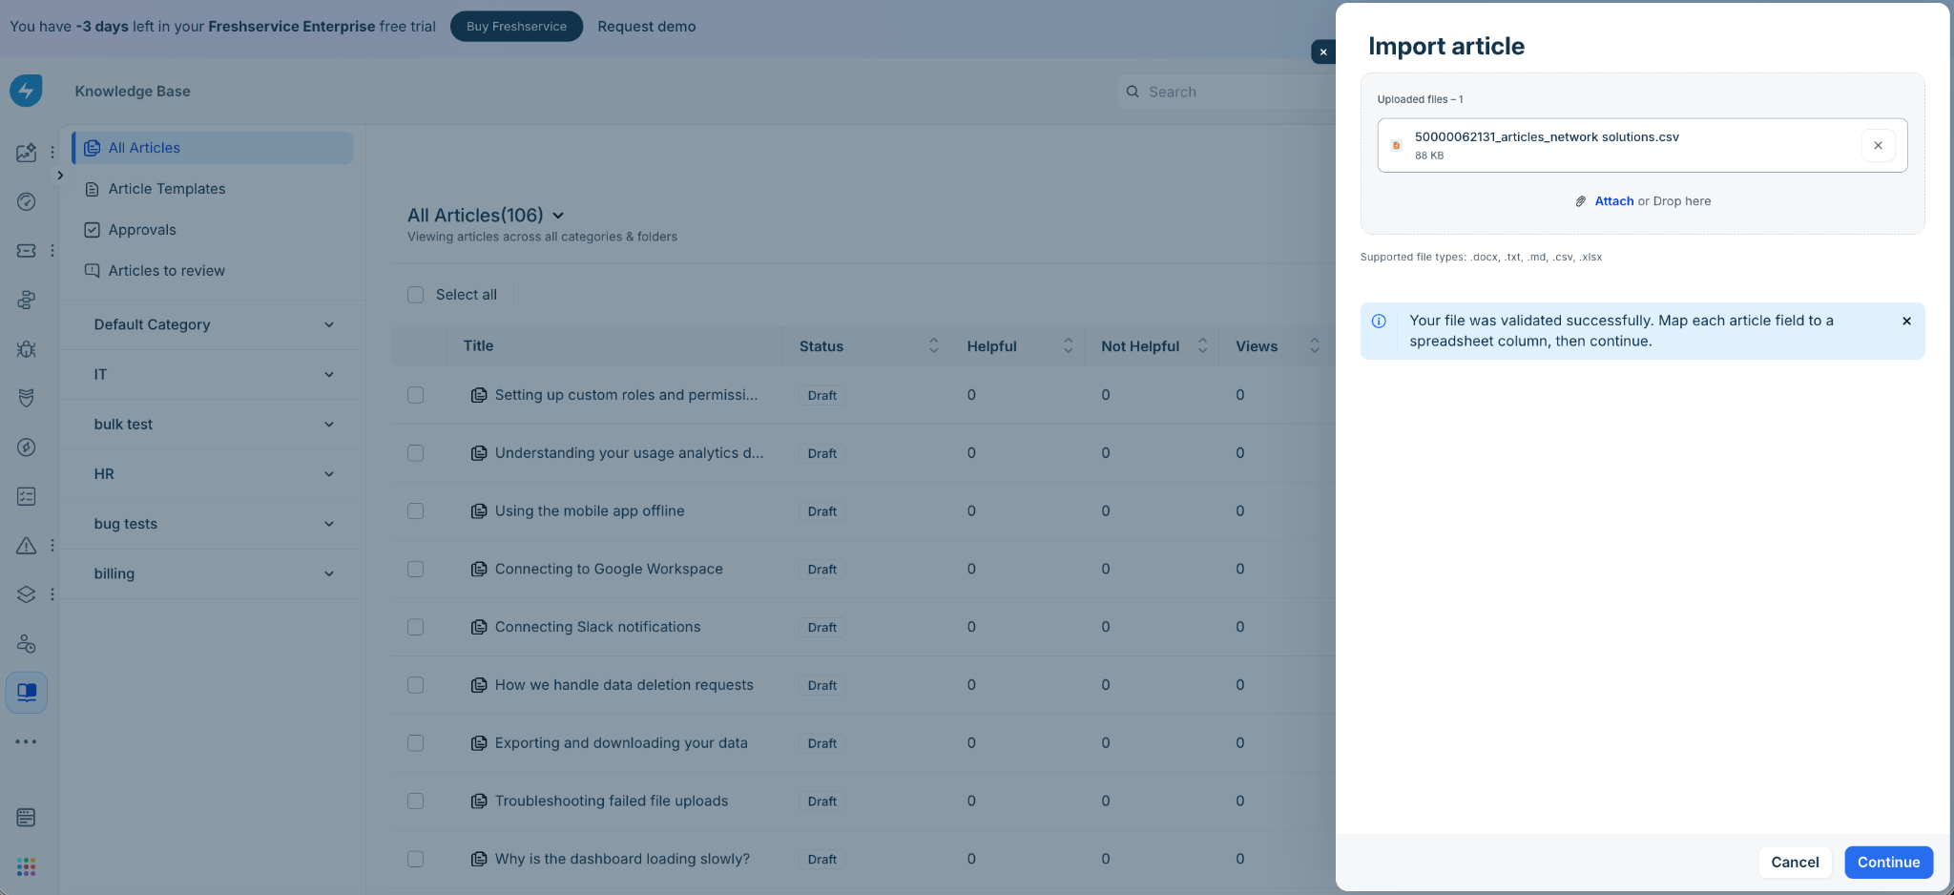
Task: Open the bug icon in sidebar
Action: click(27, 349)
